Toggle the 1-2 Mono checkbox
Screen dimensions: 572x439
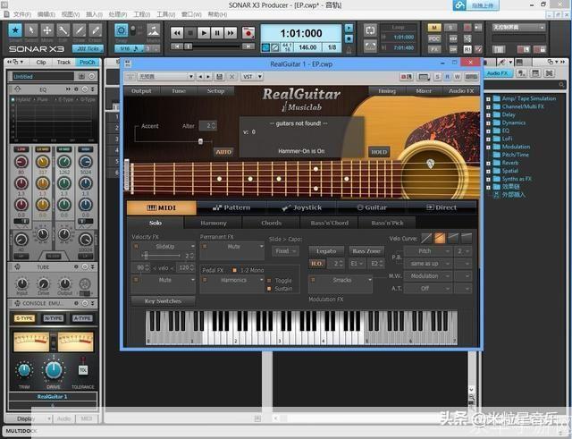click(x=234, y=270)
